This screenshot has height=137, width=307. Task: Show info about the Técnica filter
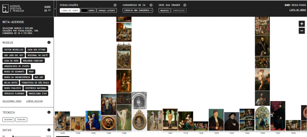[x=49, y=112]
